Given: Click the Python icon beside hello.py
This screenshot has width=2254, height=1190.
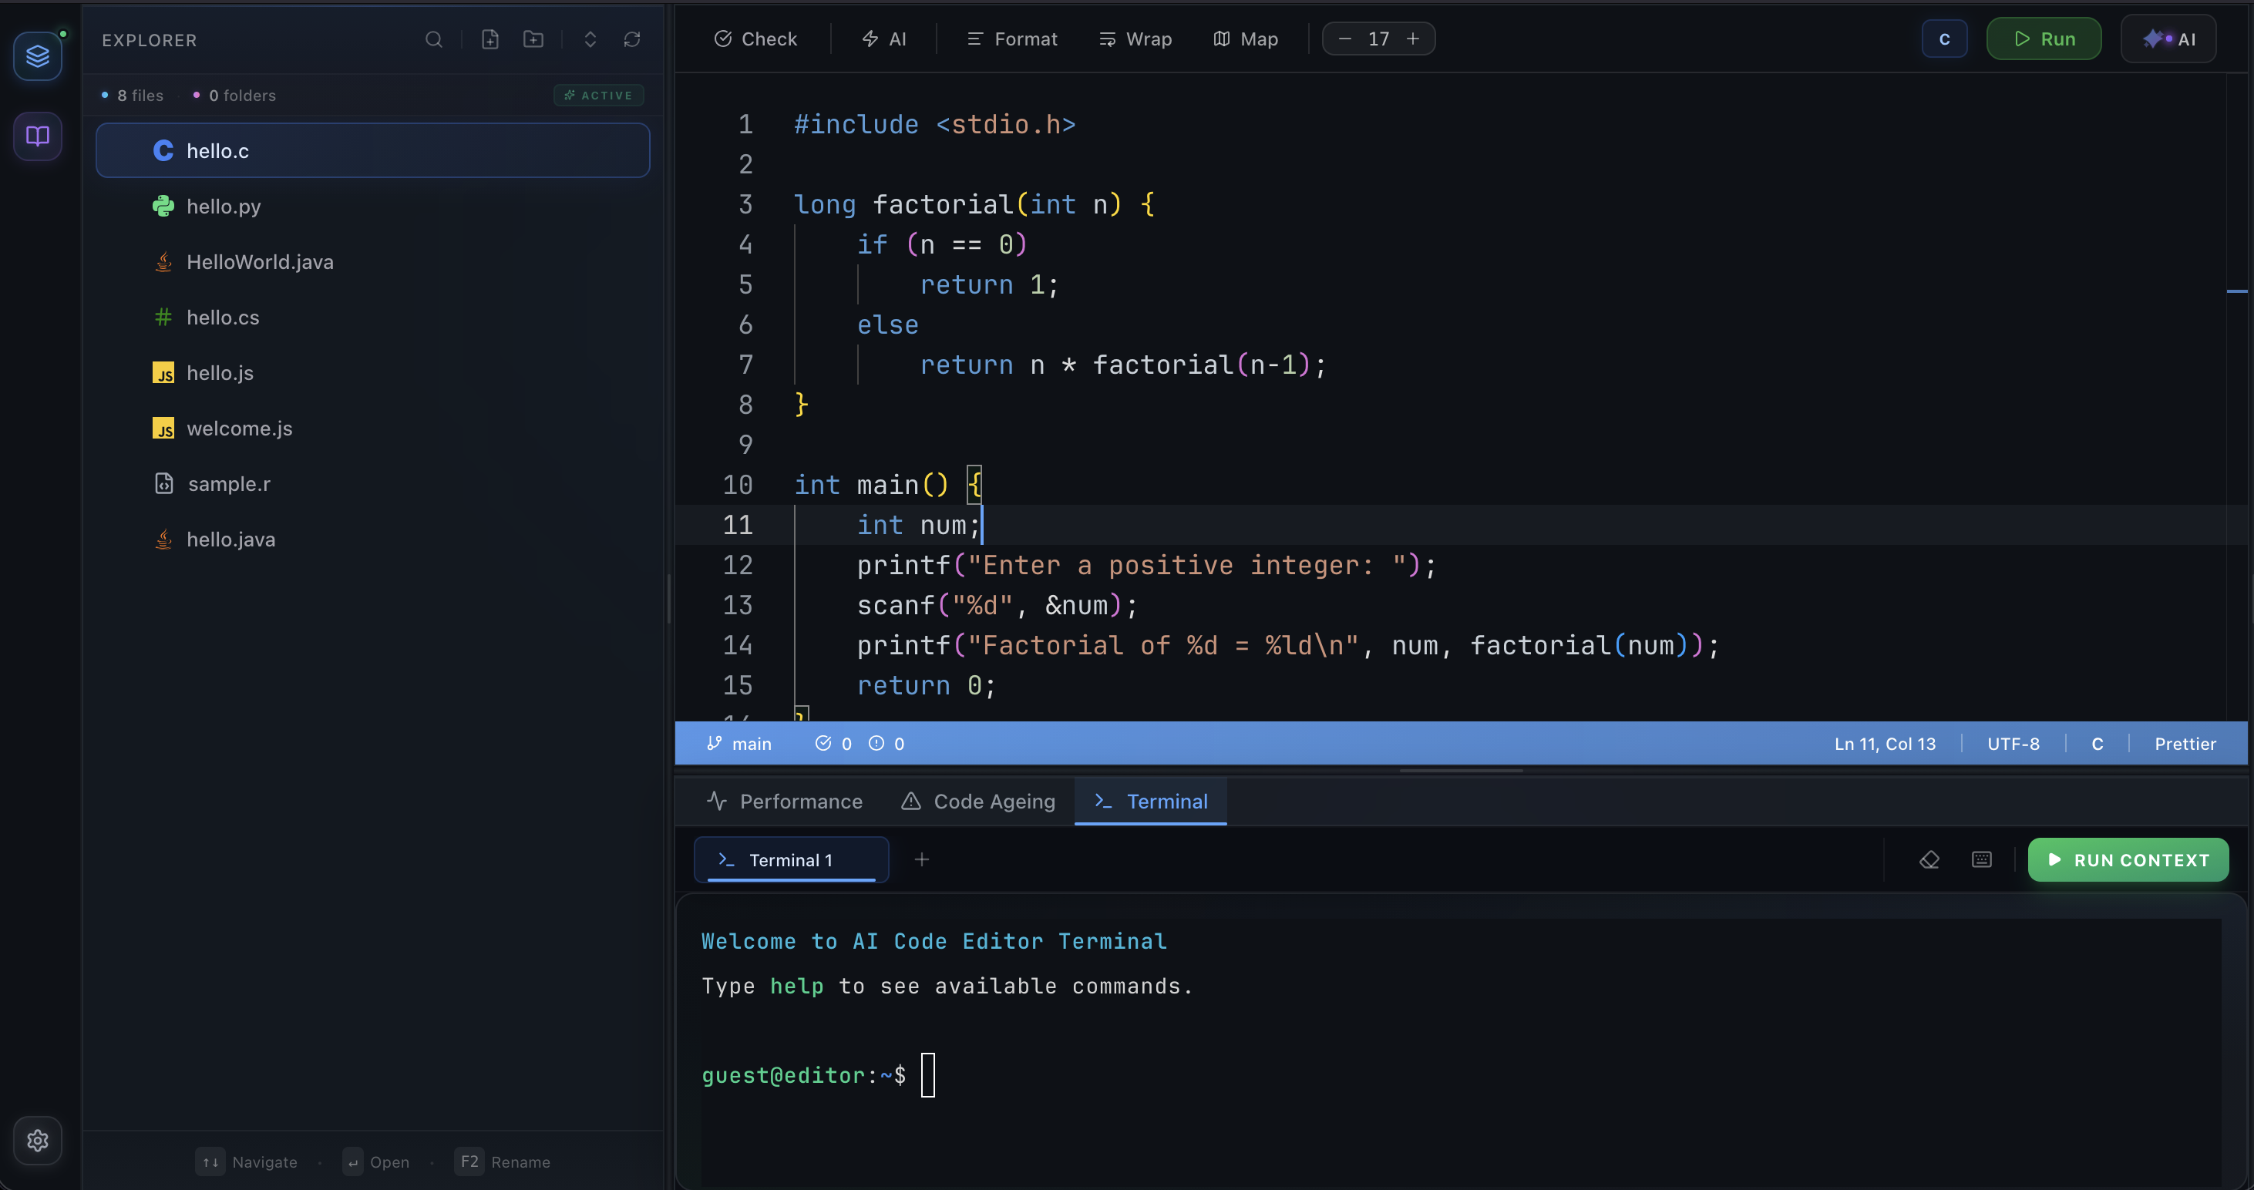Looking at the screenshot, I should pyautogui.click(x=163, y=207).
